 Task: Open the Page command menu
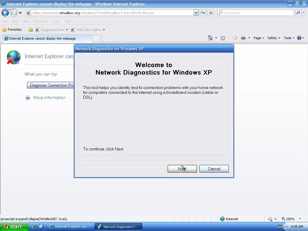click(x=258, y=38)
